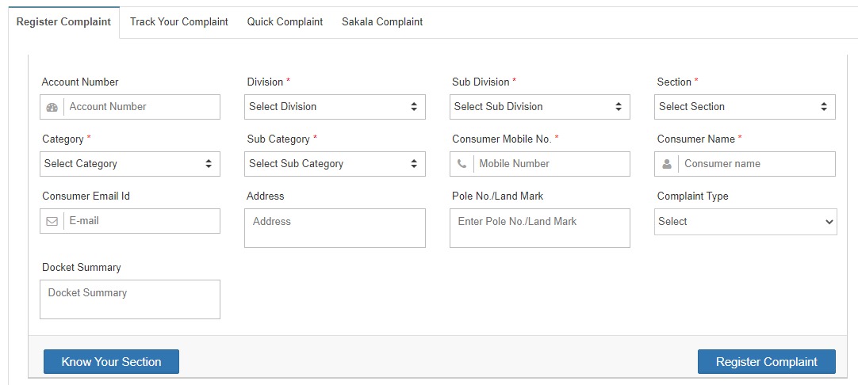Focus the Account Number text field
Image resolution: width=858 pixels, height=385 pixels.
pos(141,107)
